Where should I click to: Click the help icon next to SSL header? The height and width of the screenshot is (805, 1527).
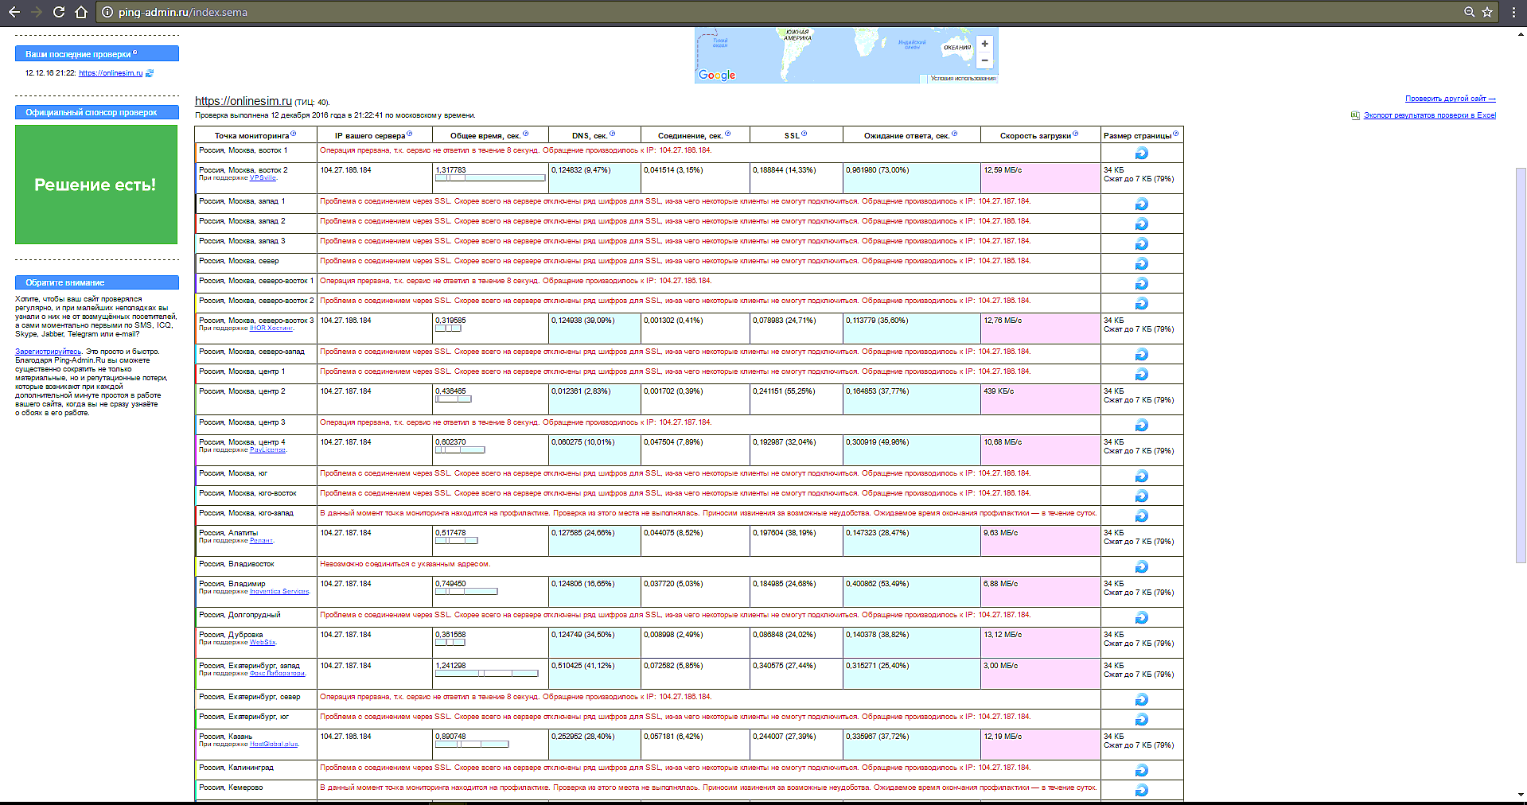click(804, 134)
